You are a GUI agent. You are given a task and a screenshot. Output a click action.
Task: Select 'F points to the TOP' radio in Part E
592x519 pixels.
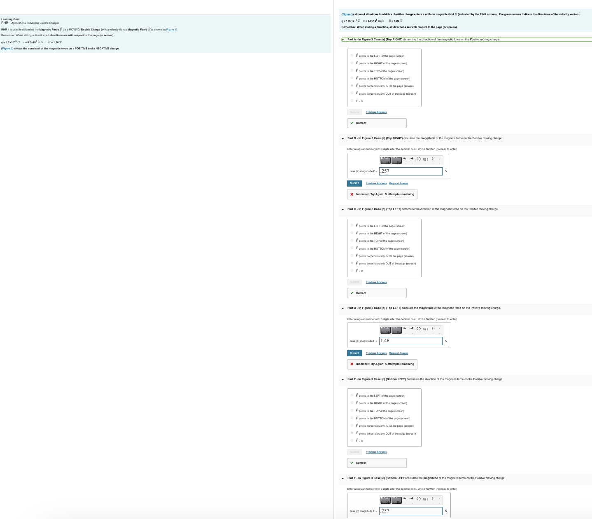click(352, 411)
